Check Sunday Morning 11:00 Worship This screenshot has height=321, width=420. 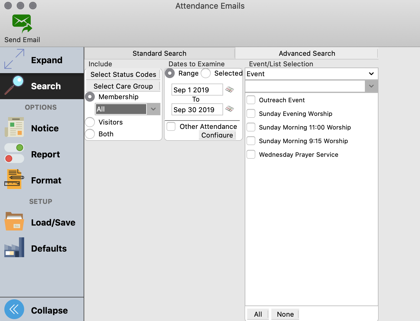(251, 127)
